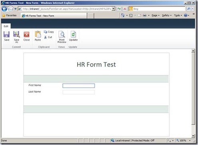198x145 pixels.
Task: Go back with browser Back arrow
Action: click(4, 9)
